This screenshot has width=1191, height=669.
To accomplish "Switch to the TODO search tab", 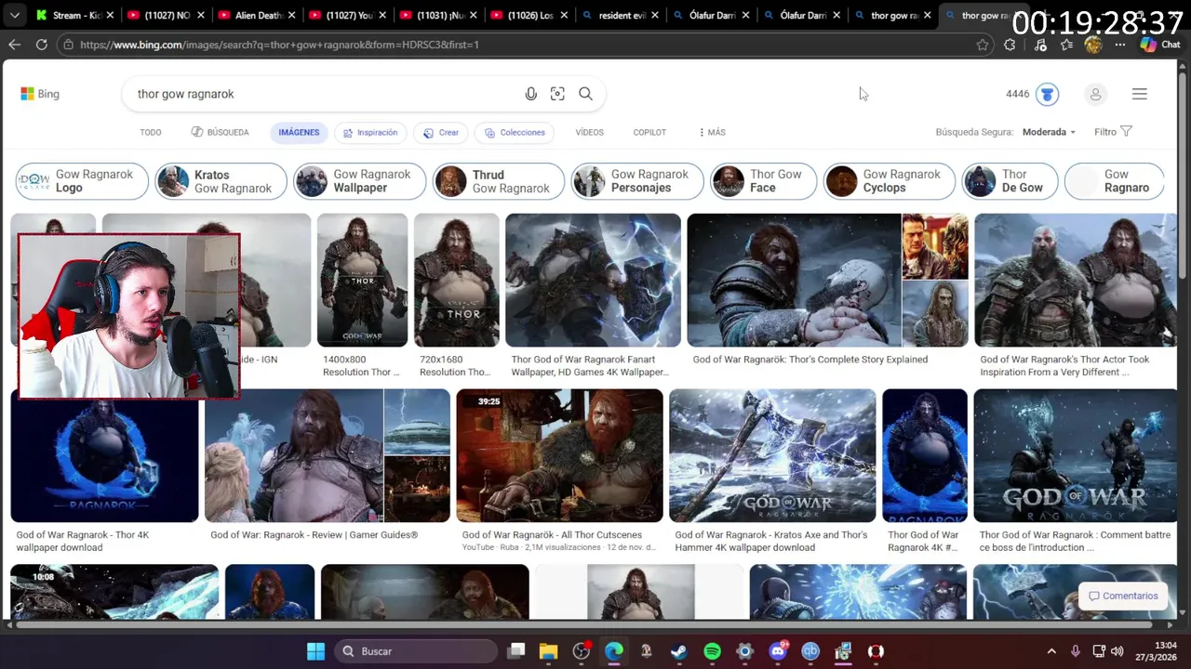I will click(151, 132).
